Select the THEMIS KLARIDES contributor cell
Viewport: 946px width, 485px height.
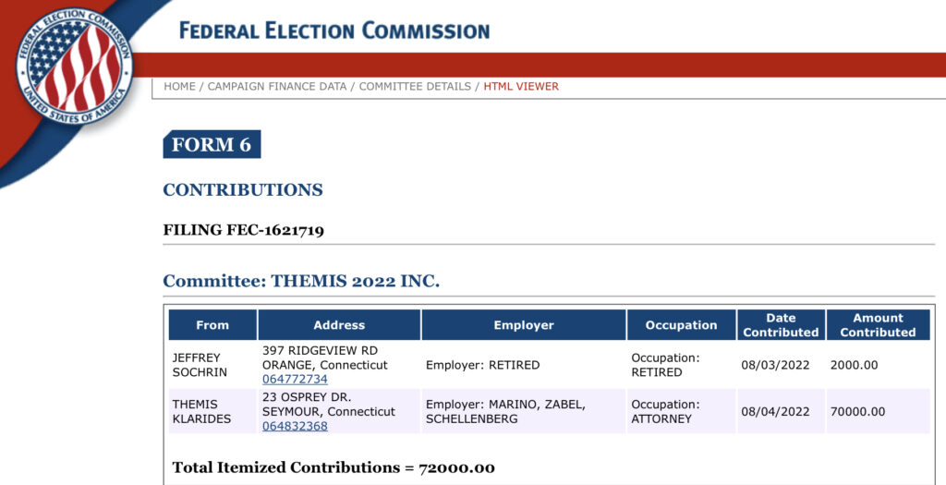[x=212, y=411]
